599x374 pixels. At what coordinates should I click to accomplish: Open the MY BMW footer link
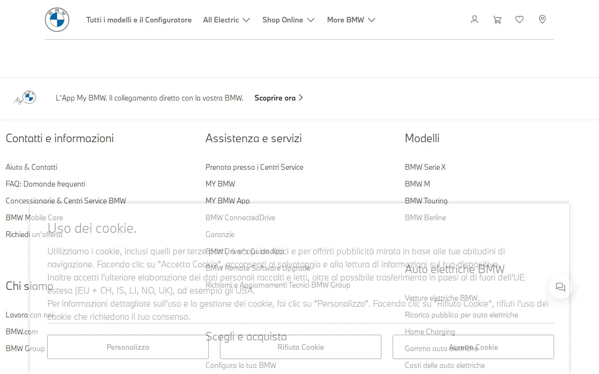(x=220, y=184)
